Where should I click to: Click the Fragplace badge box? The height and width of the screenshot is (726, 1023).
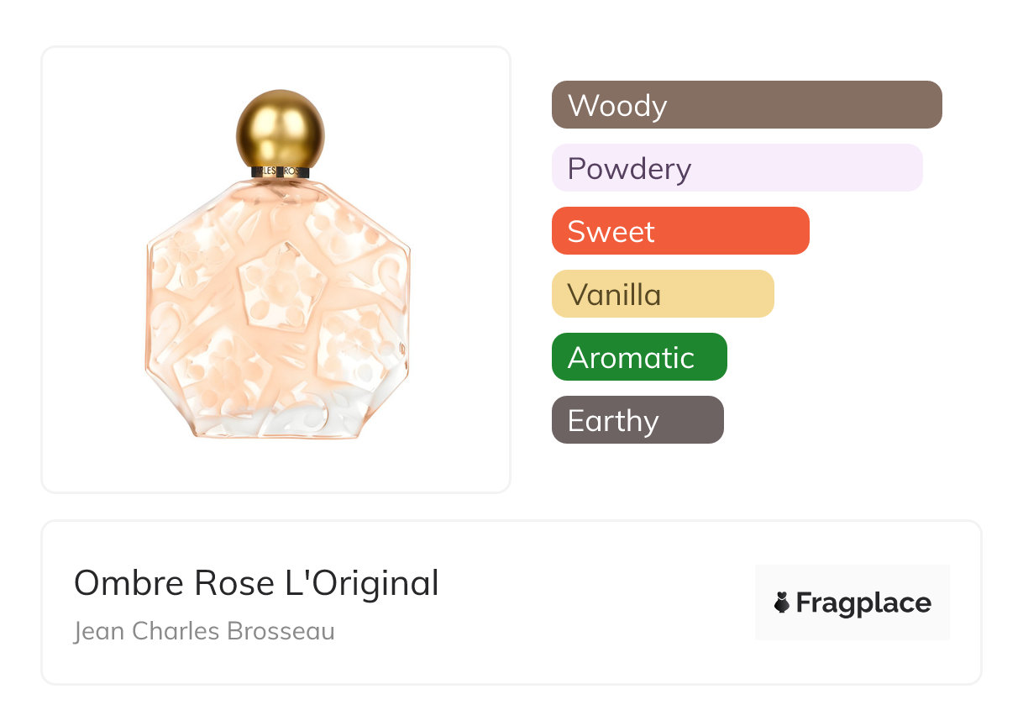[x=852, y=602]
